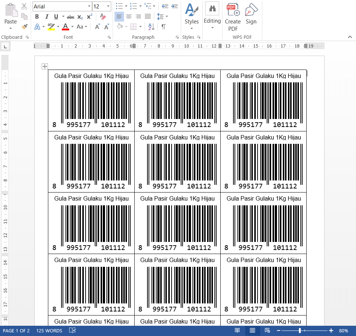Show paragraph marks with the pilcrow icon
This screenshot has height=336, width=356.
point(164,27)
